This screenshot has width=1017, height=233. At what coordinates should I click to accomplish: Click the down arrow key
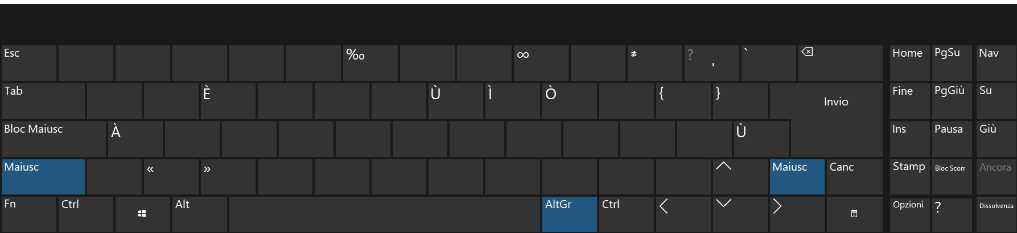pyautogui.click(x=740, y=214)
